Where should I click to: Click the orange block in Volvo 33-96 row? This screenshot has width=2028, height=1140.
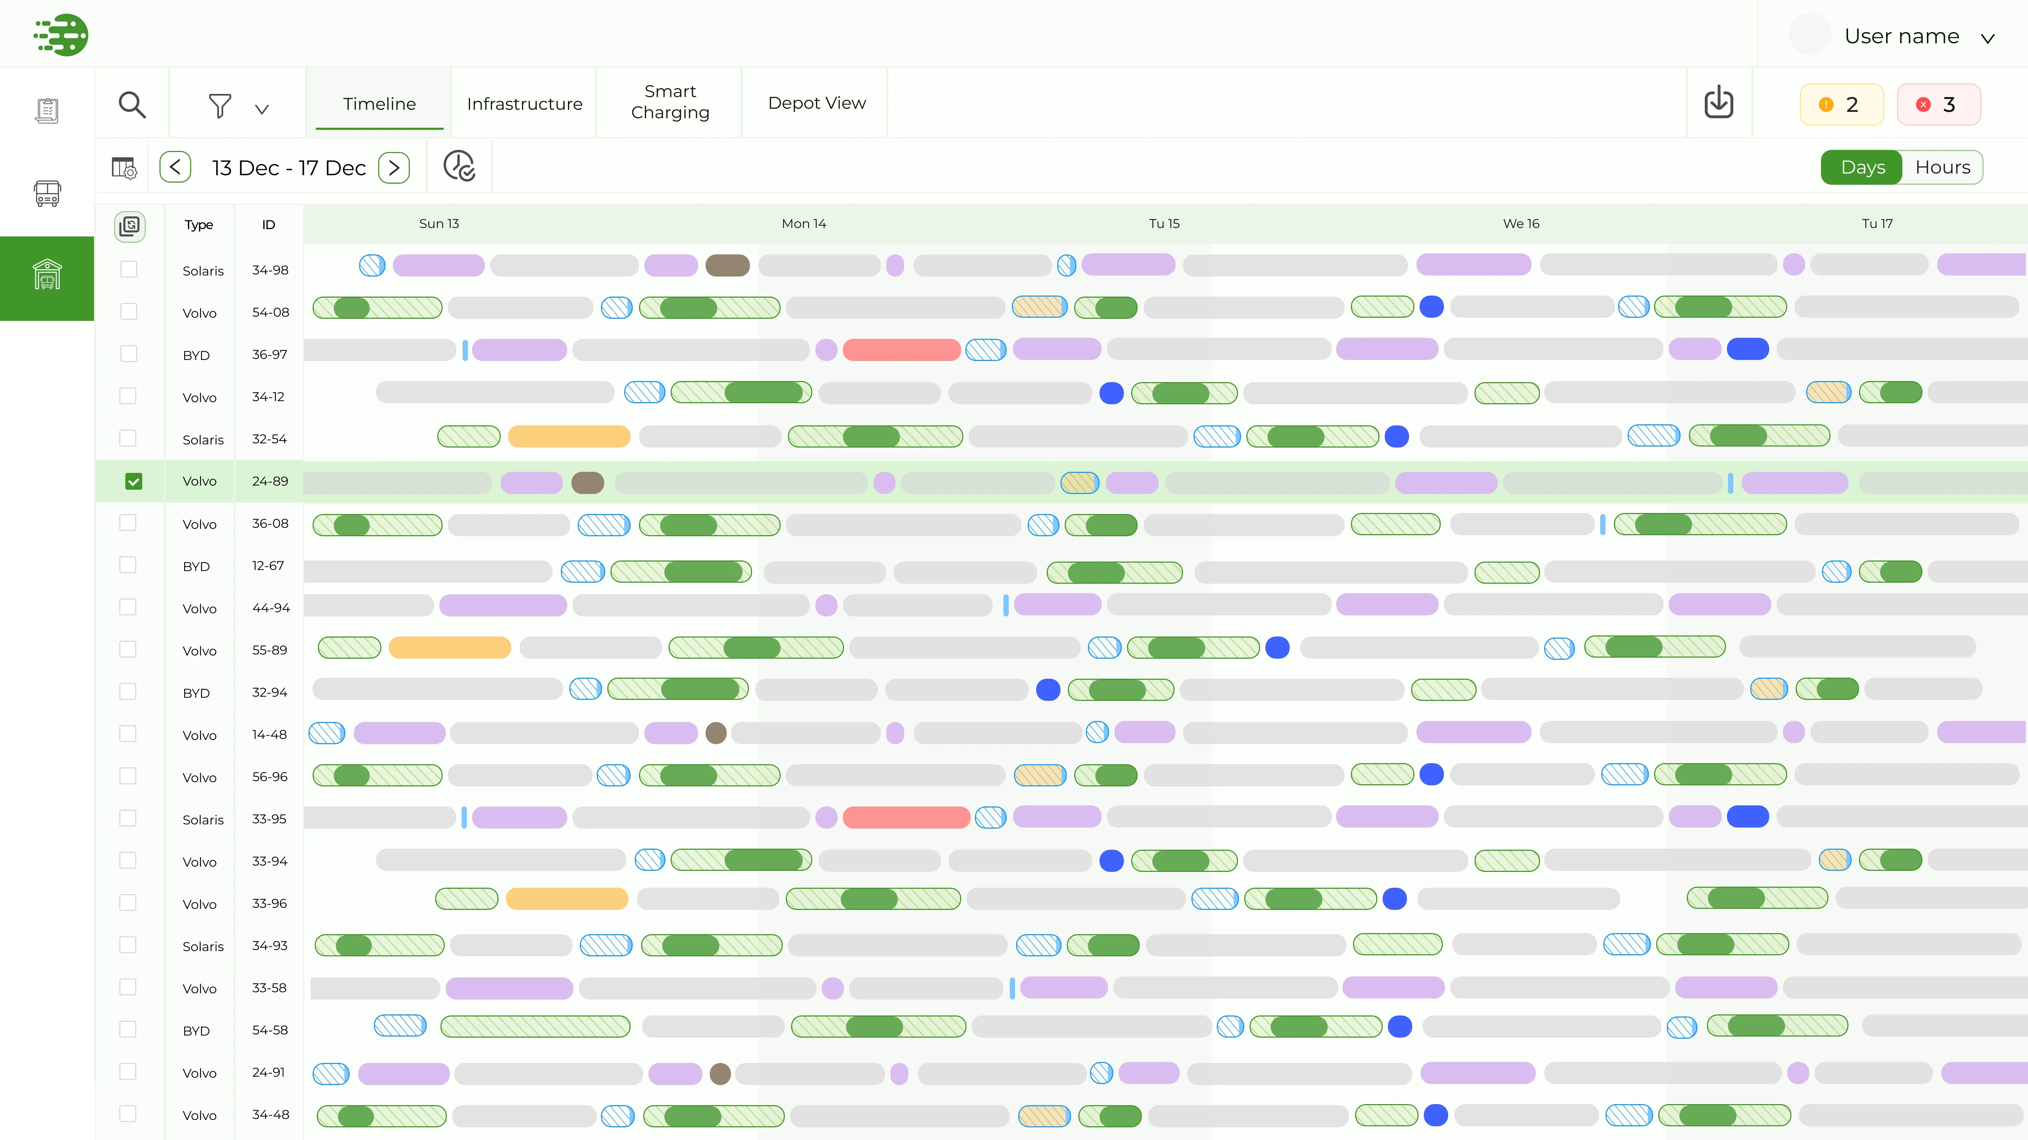[567, 899]
